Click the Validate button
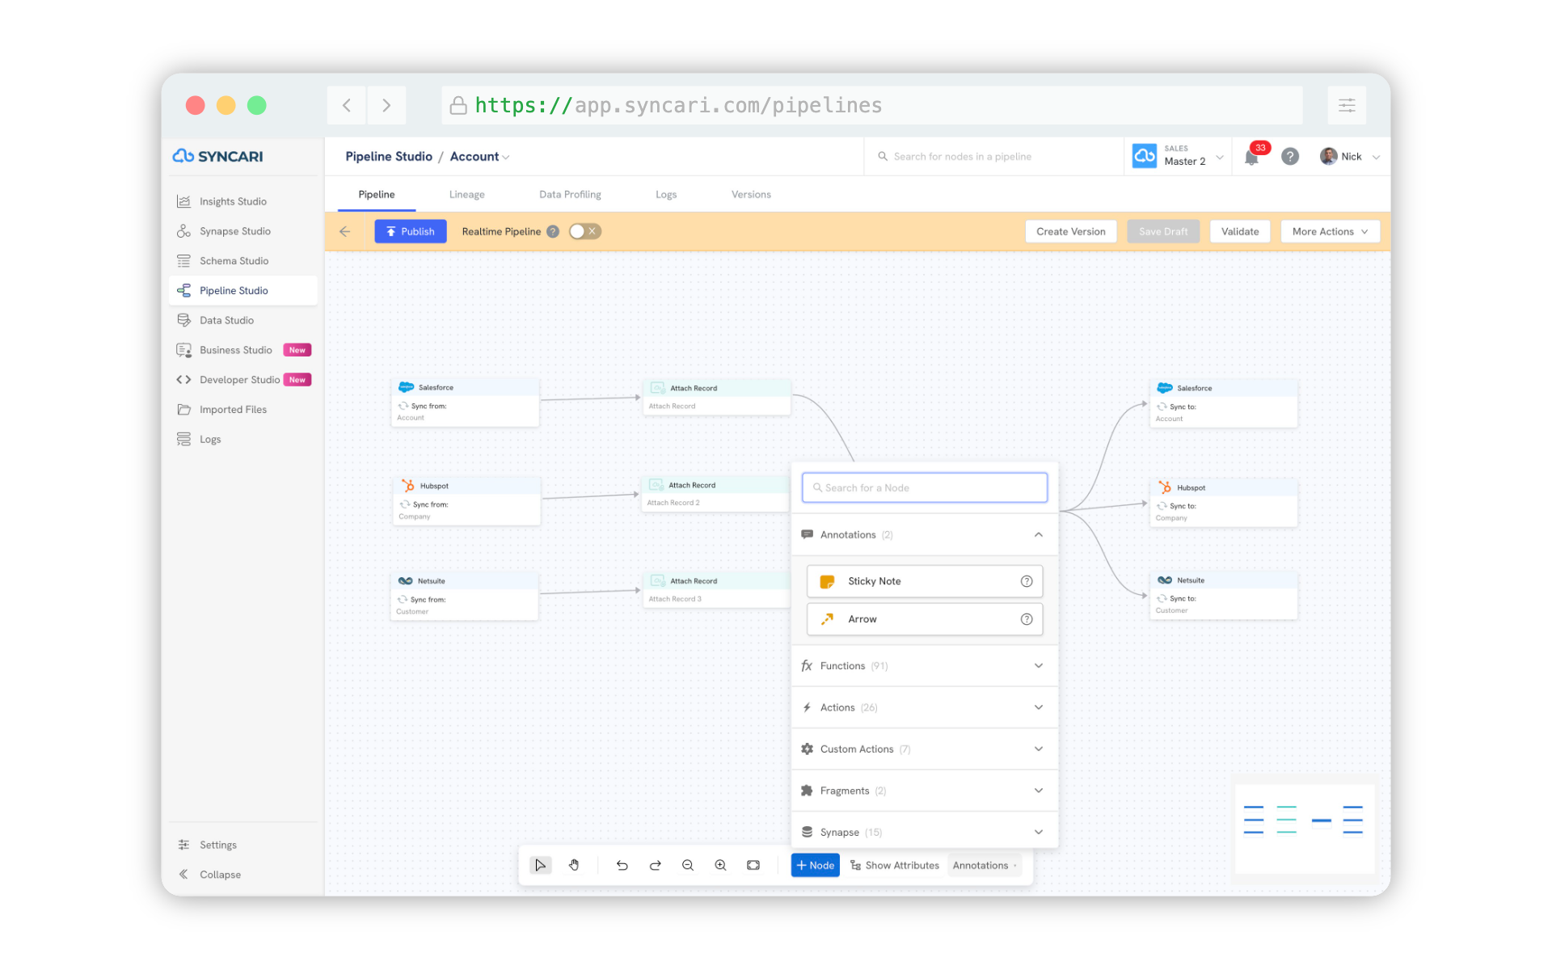This screenshot has width=1552, height=970. tap(1240, 231)
